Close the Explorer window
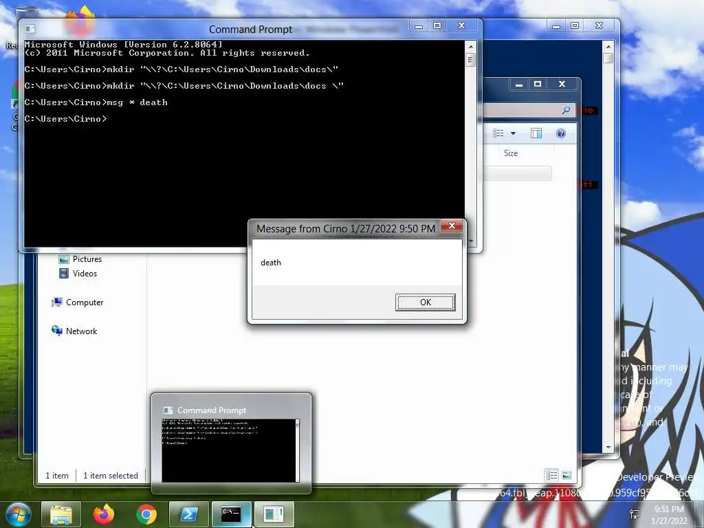The image size is (704, 528). [562, 85]
